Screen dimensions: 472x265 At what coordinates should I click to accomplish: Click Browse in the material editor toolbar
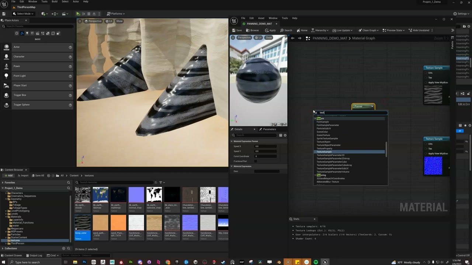click(253, 30)
